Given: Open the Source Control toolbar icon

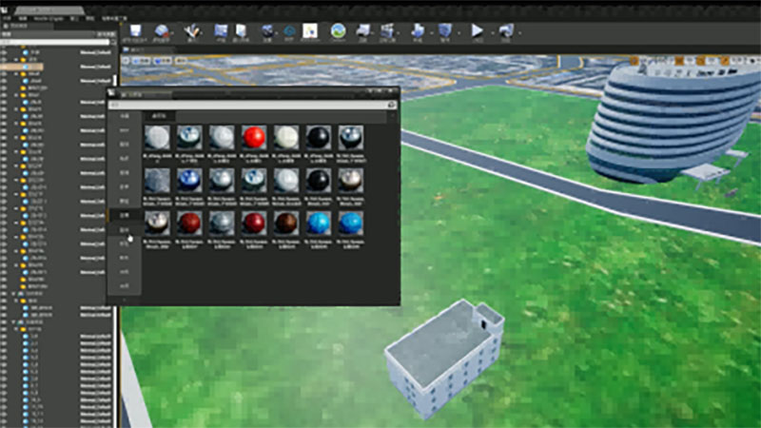Looking at the screenshot, I should click(164, 32).
